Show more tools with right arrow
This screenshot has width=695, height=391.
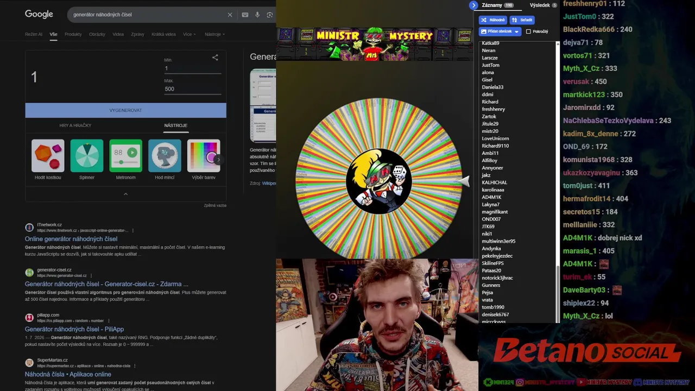coord(218,160)
